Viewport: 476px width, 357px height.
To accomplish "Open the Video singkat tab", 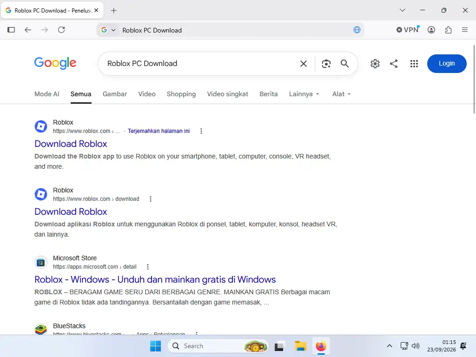I will point(228,94).
